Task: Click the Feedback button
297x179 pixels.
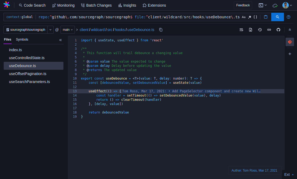Action: [243, 5]
